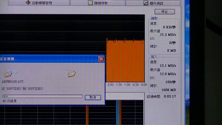Click the 寫入 group label

(154, 57)
